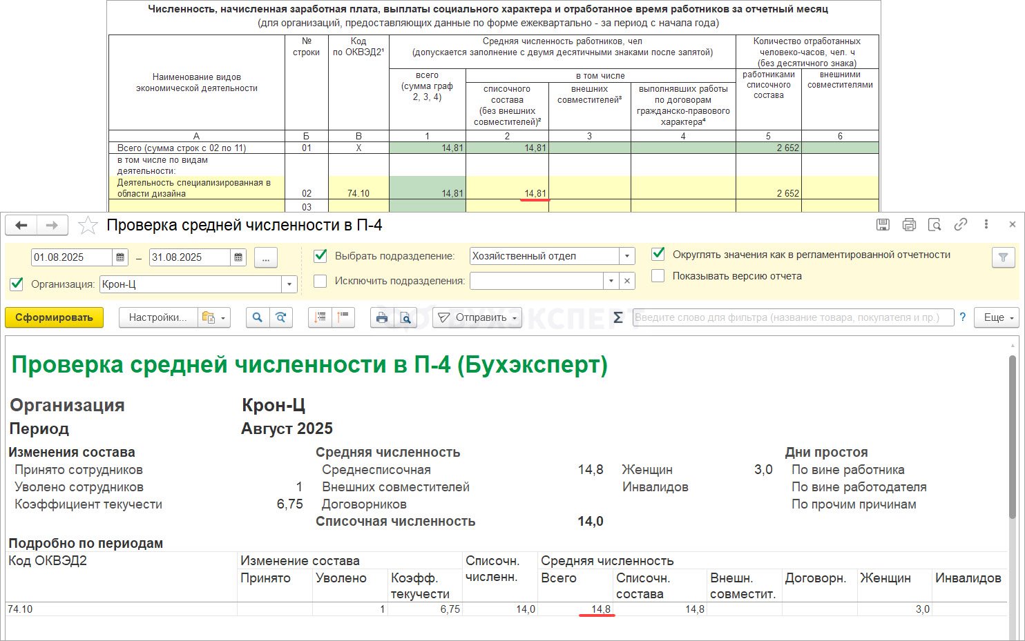Image resolution: width=1025 pixels, height=641 pixels.
Task: Click the copy link icon in header
Action: tap(960, 224)
